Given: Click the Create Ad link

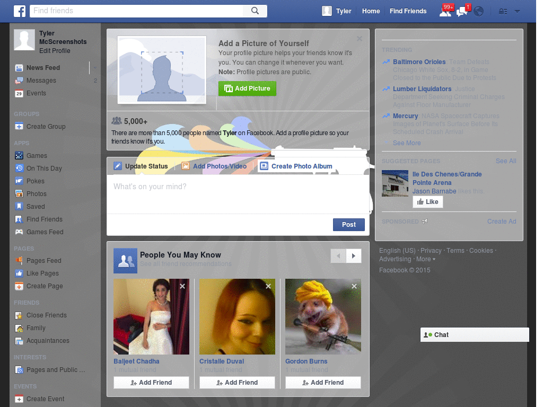Looking at the screenshot, I should point(502,222).
